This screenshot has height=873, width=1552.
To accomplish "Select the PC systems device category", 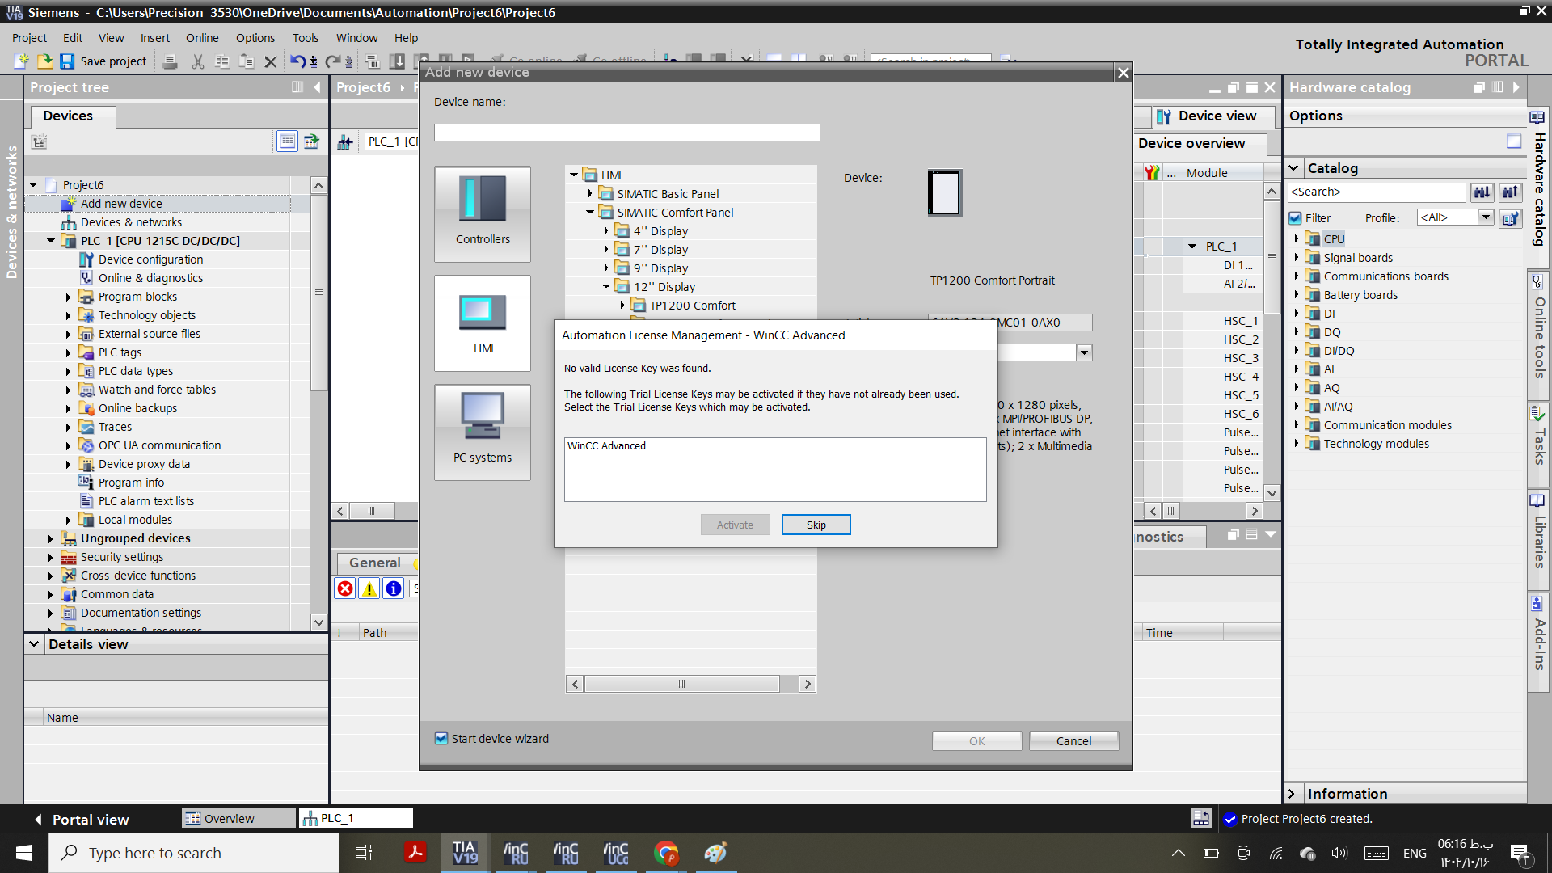I will (483, 432).
